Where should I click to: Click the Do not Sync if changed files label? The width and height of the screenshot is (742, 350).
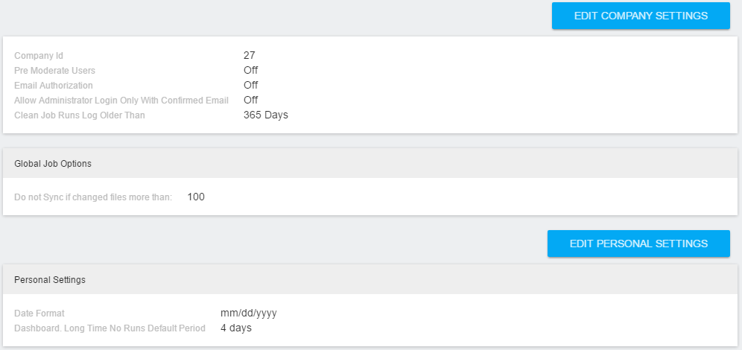tap(93, 197)
